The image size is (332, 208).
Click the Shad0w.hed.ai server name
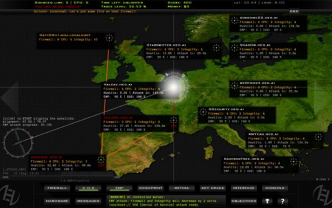tap(255, 45)
